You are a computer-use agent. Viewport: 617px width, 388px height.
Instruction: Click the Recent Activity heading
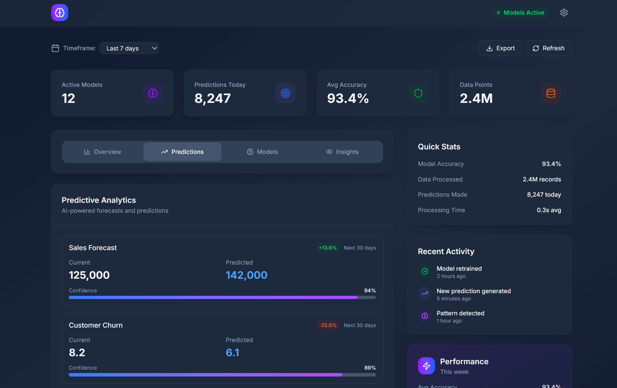coord(446,251)
